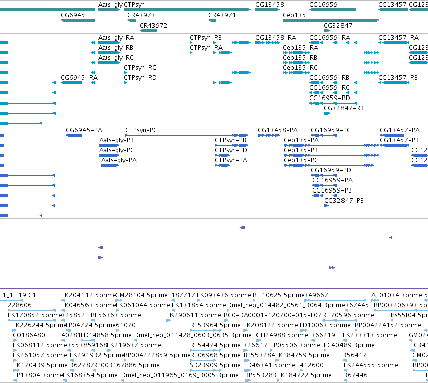428x383 pixels.
Task: Select the CO186480 EST label
Action: click(29, 335)
